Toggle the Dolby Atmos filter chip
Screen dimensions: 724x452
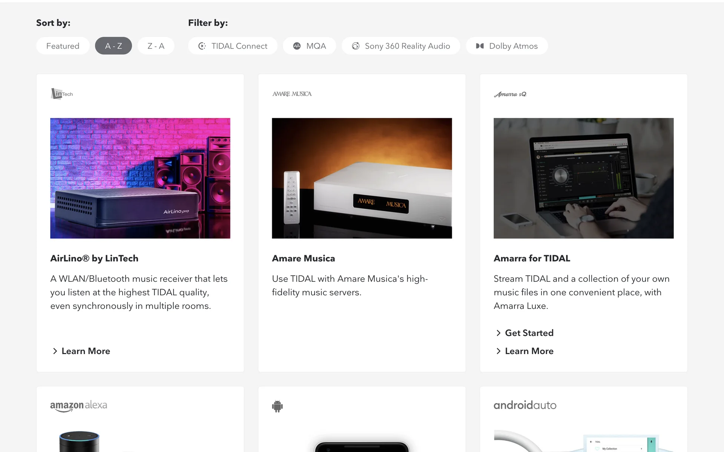513,46
